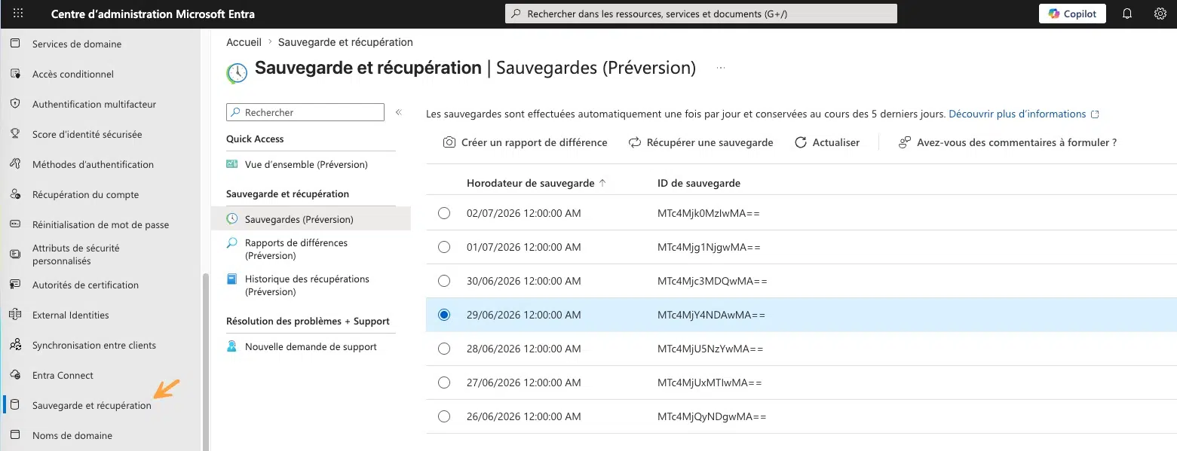
Task: Click backup ID MTc4Mjc3MDQwMA==
Action: 713,281
